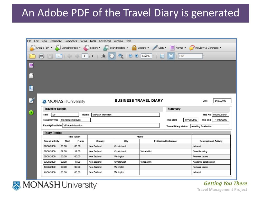Click the Export icon
Viewport: 263px width, 197px height.
[86, 48]
